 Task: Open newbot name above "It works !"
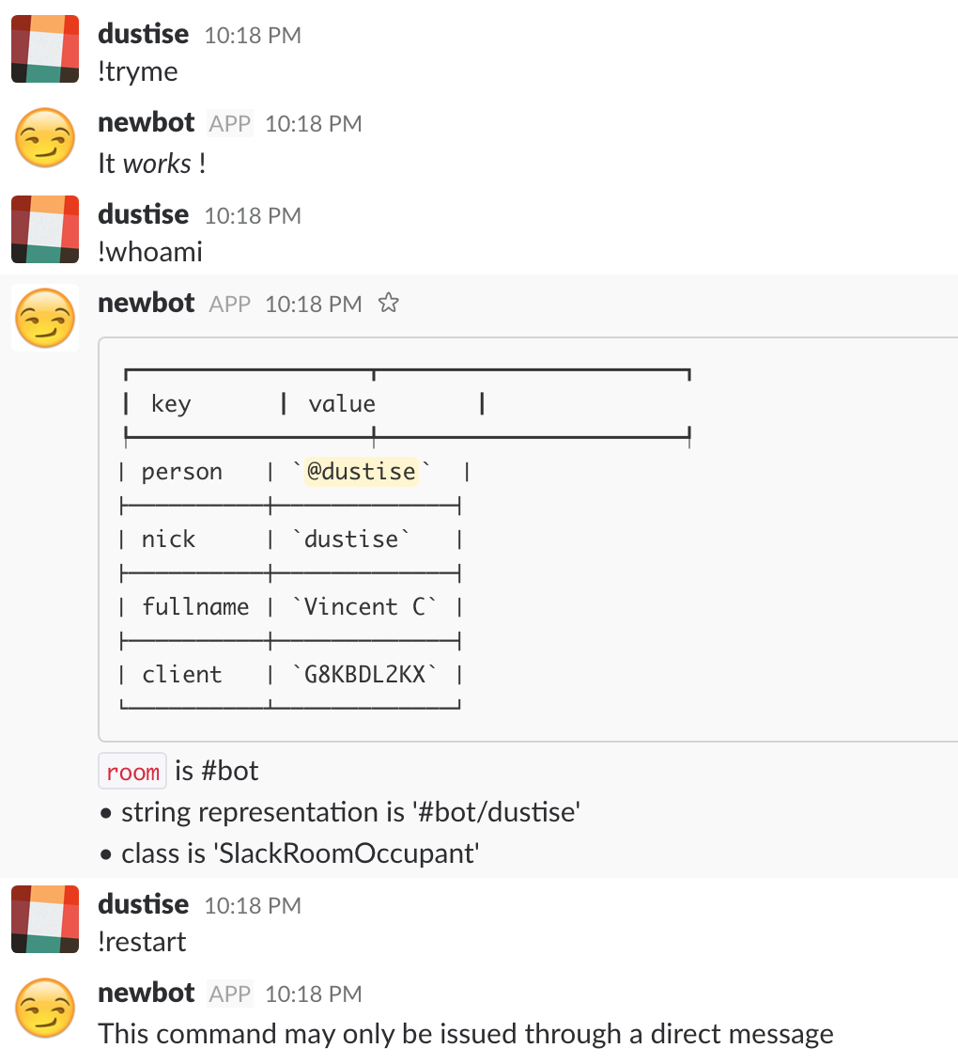click(147, 123)
